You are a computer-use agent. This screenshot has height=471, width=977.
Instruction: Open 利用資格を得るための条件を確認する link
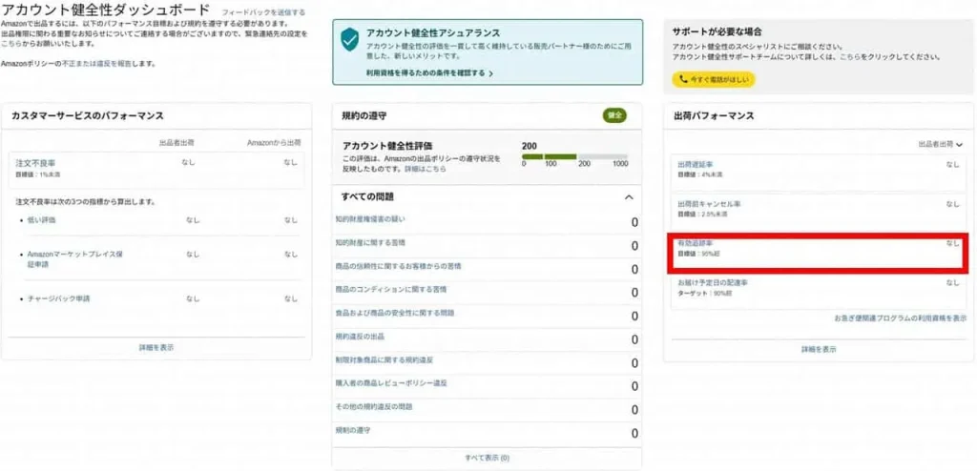pyautogui.click(x=426, y=73)
